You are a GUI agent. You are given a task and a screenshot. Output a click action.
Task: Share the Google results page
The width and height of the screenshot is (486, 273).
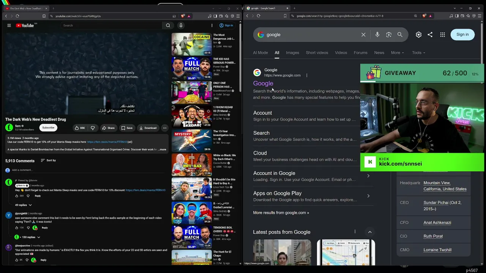tap(430, 35)
